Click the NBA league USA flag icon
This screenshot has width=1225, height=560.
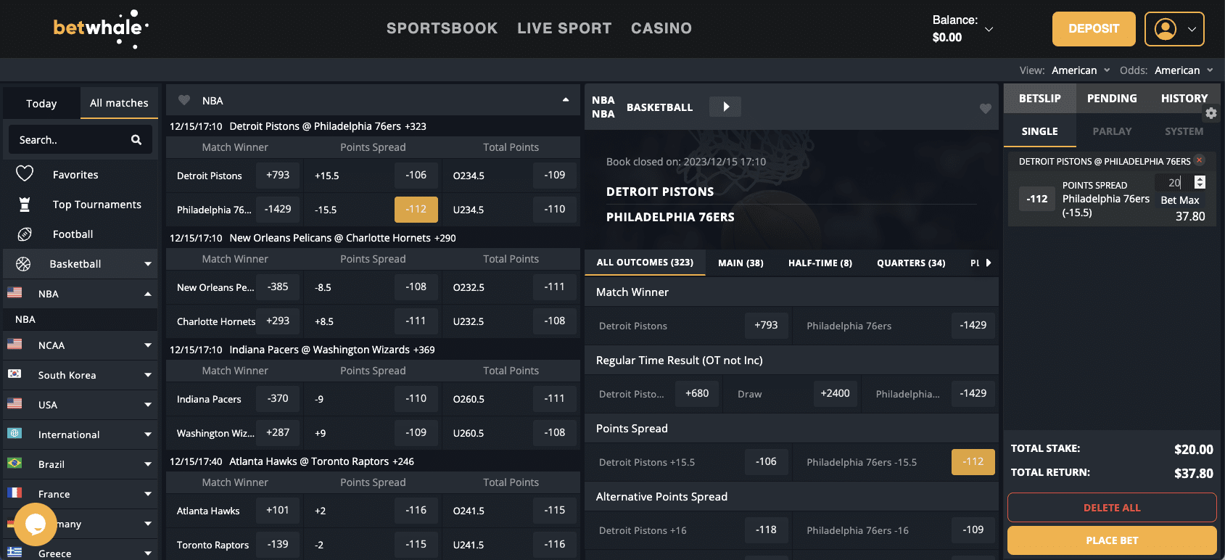click(15, 293)
